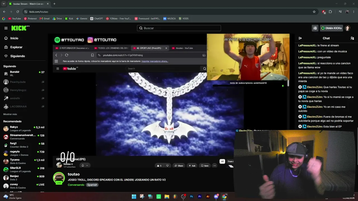Image resolution: width=358 pixels, height=201 pixels.
Task: Close the toutao Stream browser tab
Action: (x=48, y=4)
